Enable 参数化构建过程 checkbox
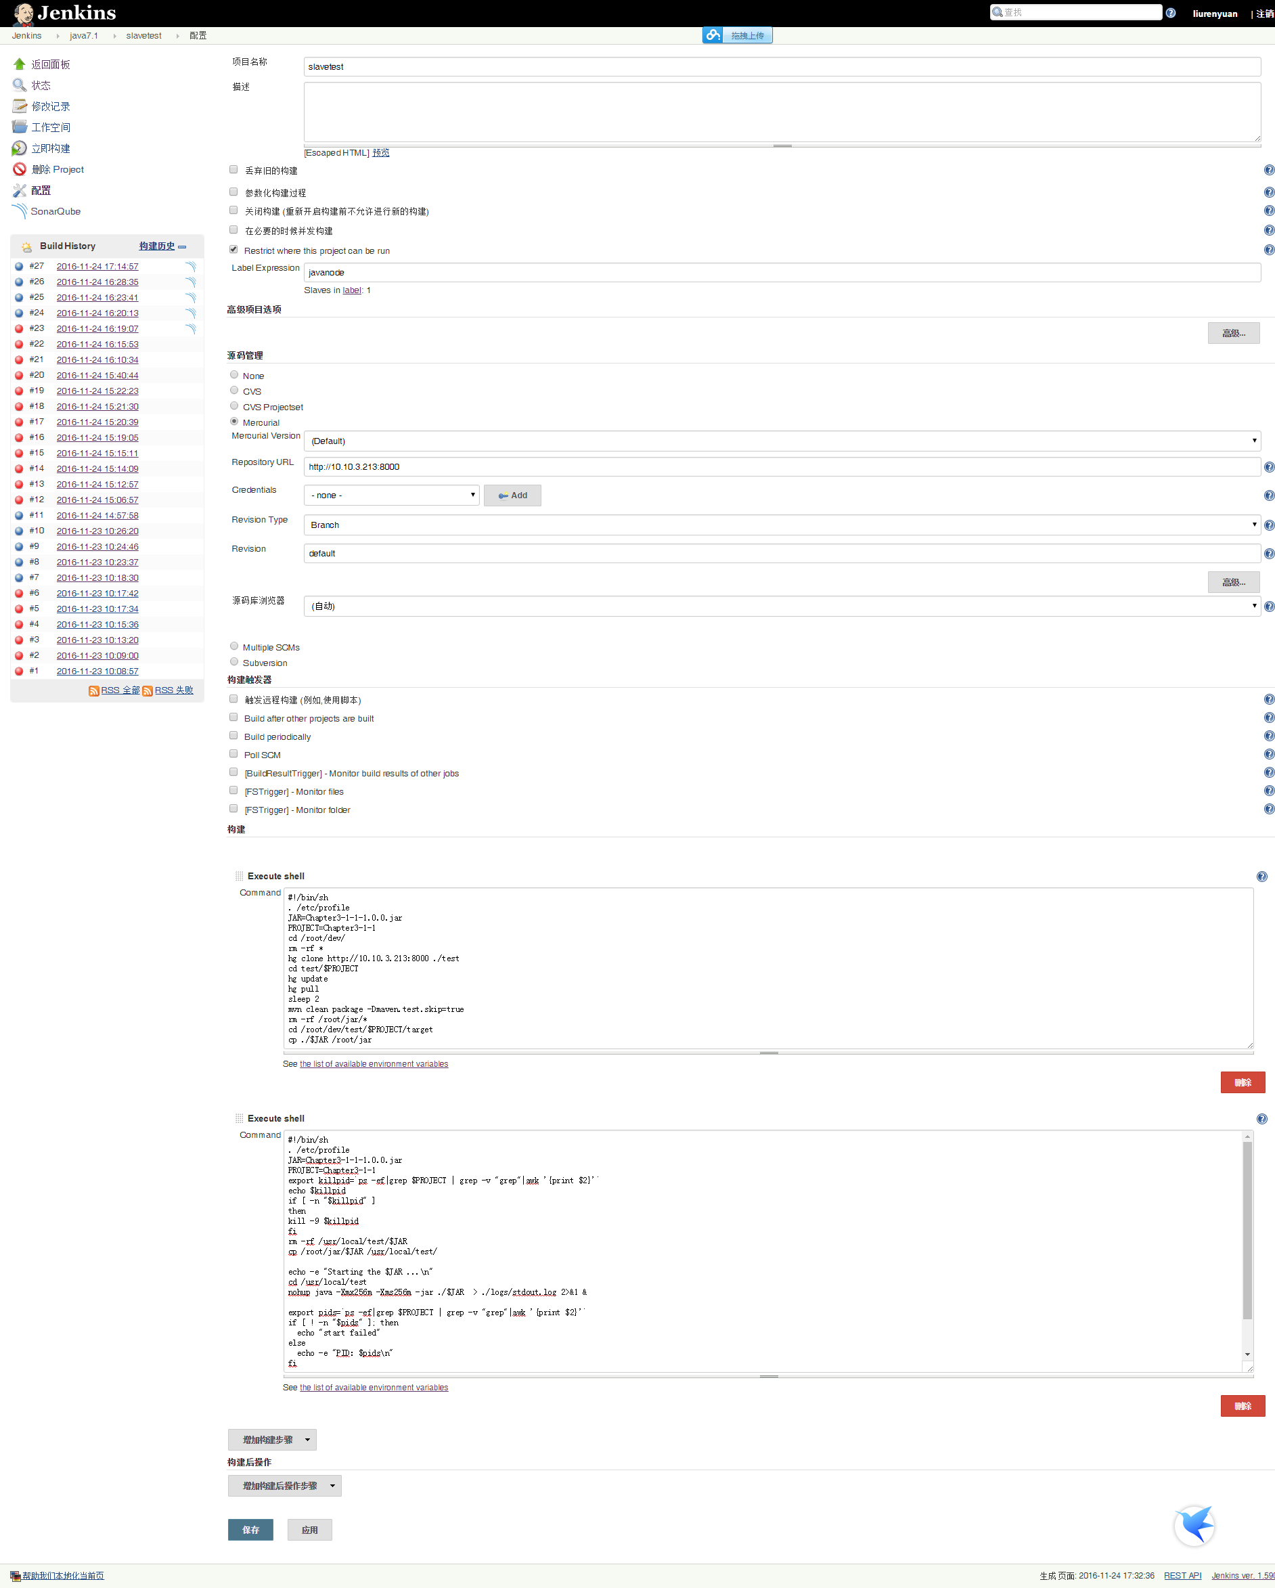The height and width of the screenshot is (1588, 1275). [x=233, y=192]
